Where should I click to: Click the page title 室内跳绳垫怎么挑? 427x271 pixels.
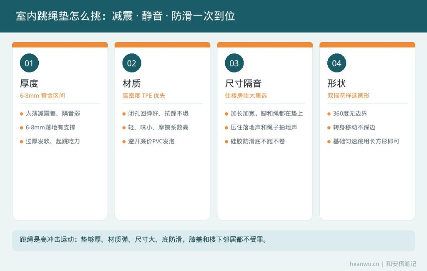[58, 16]
